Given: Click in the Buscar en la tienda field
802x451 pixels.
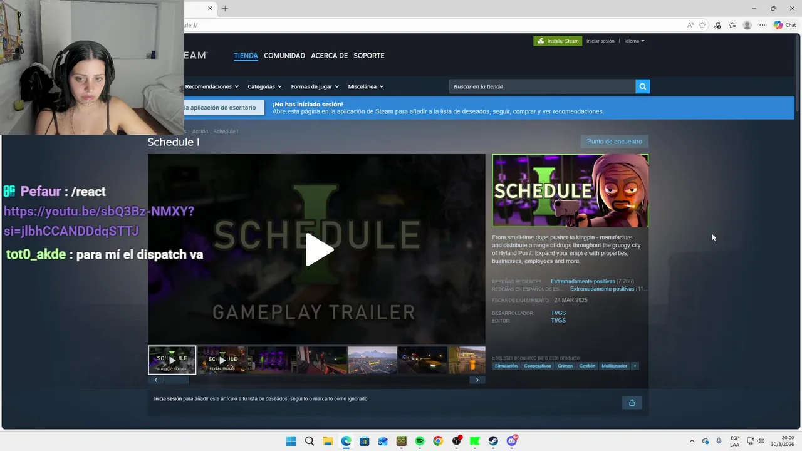Looking at the screenshot, I should (542, 86).
